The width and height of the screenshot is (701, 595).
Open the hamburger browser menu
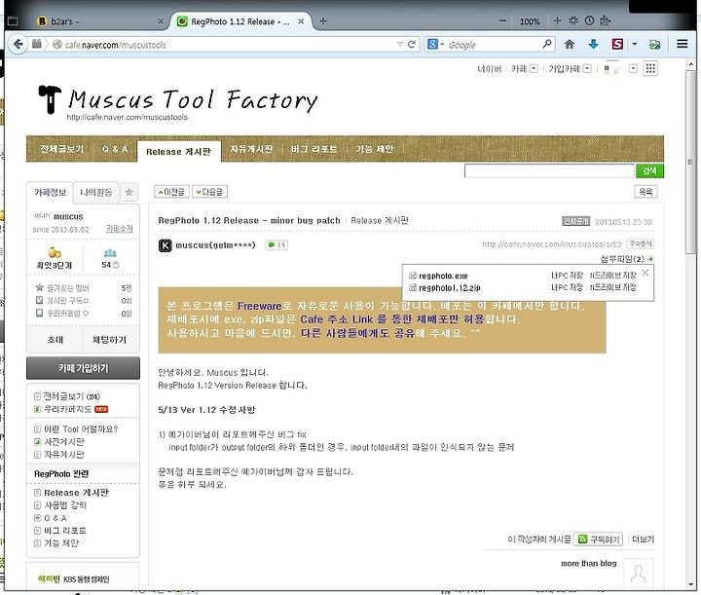pos(682,44)
